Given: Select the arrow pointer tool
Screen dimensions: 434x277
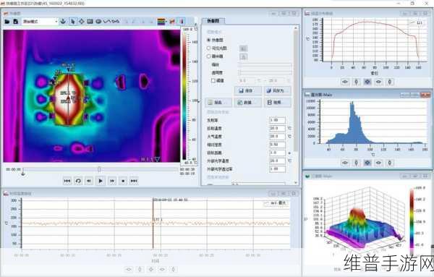Looking at the screenshot, I should point(73,21).
